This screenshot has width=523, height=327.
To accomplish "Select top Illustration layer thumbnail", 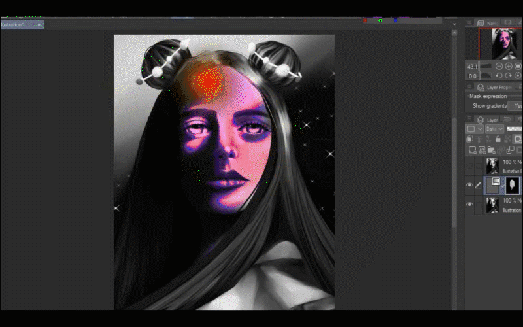I will pos(492,166).
